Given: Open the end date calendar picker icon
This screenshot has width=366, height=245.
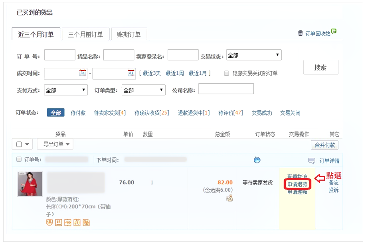Looking at the screenshot, I should [131, 73].
